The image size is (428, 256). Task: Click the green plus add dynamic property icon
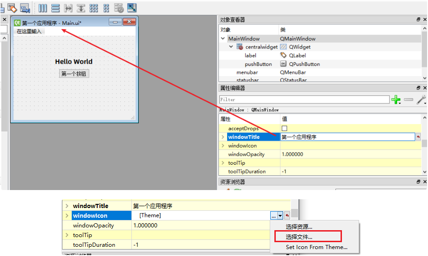(396, 100)
